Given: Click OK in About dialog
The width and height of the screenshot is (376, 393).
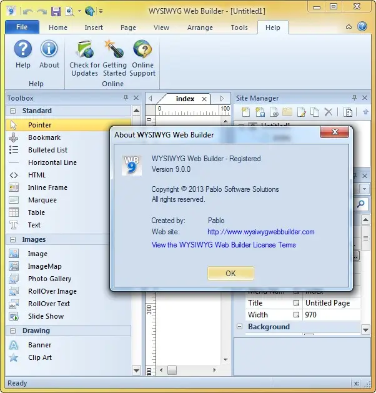Looking at the screenshot, I should 230,273.
